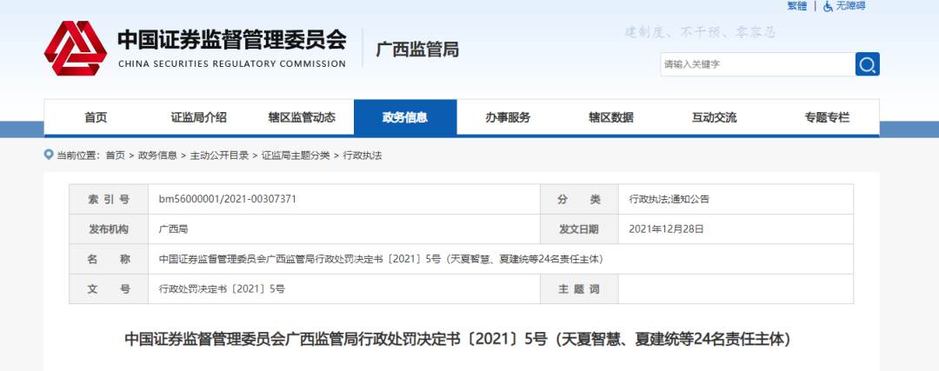Image resolution: width=939 pixels, height=371 pixels.
Task: Click the location pin icon before 当前位置
Action: 49,155
